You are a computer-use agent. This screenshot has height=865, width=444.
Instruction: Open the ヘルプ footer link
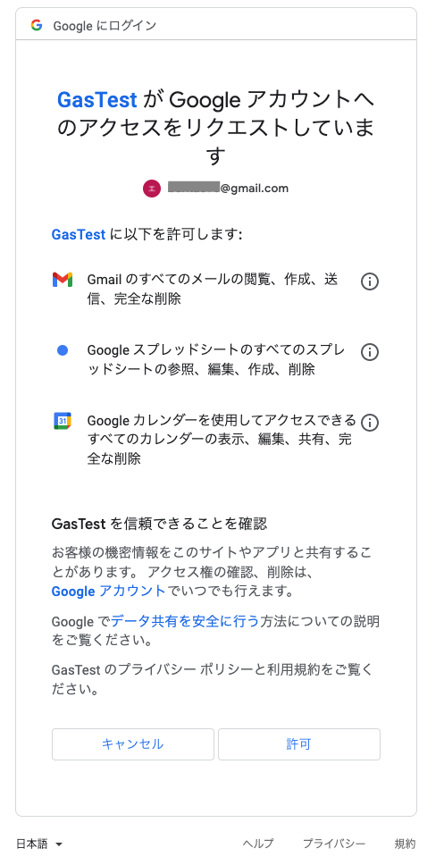[258, 844]
